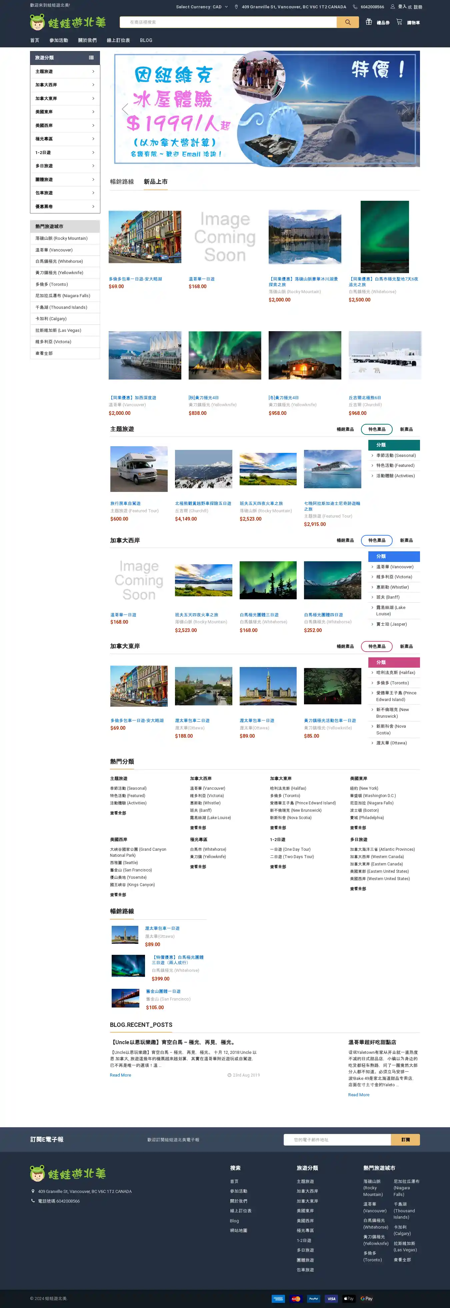Click the phone icon in top bar
This screenshot has width=450, height=1308.
point(355,7)
